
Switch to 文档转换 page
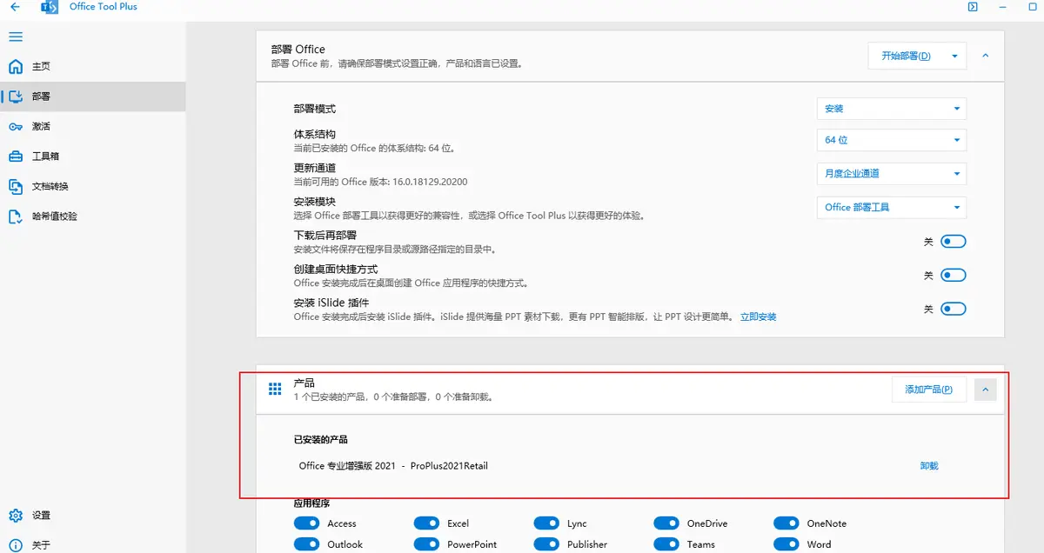(x=93, y=186)
